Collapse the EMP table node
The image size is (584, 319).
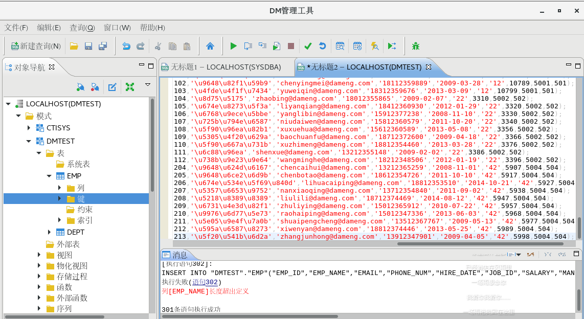(49, 176)
